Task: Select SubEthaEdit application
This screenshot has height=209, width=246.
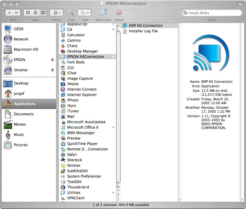Action: point(87,171)
